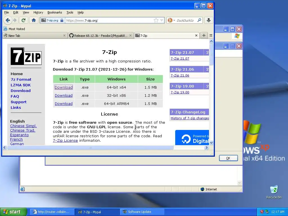Switch language to Esperanto
This screenshot has height=216, width=288.
(19, 135)
